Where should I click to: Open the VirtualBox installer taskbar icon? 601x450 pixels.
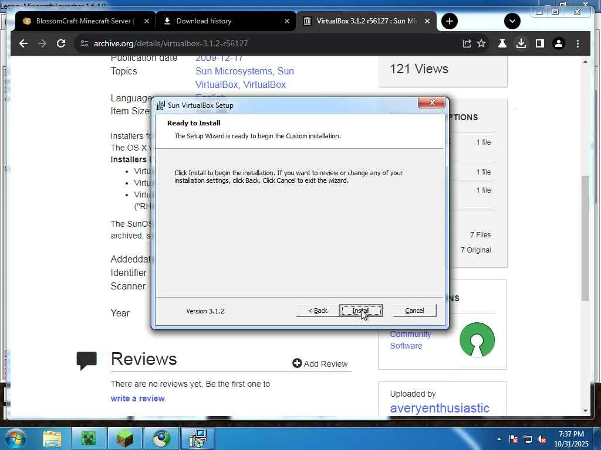pos(198,438)
